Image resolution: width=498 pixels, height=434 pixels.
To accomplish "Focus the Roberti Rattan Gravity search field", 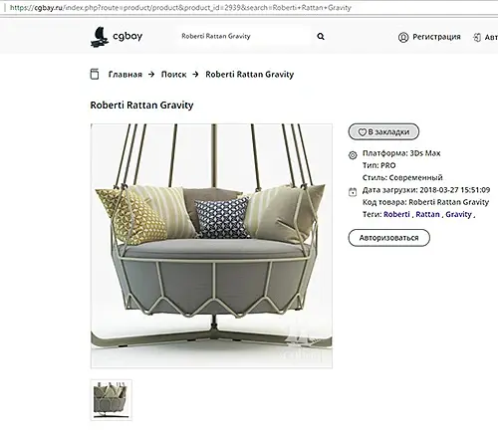I will coord(244,36).
